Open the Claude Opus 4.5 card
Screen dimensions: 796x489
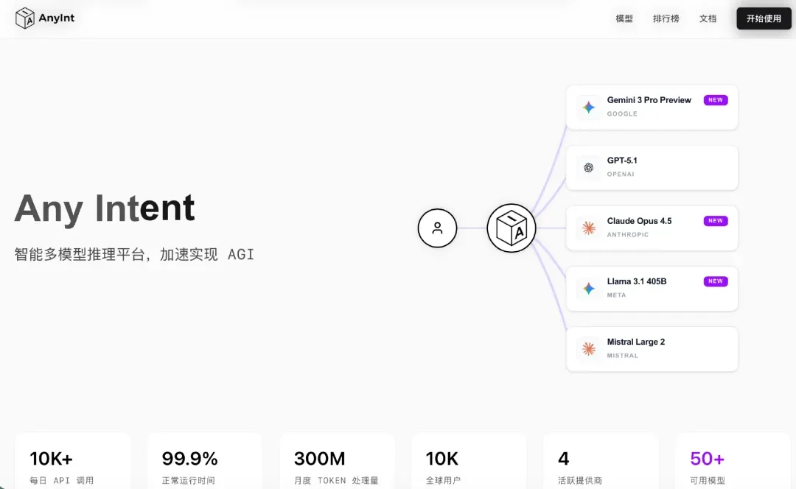point(652,228)
